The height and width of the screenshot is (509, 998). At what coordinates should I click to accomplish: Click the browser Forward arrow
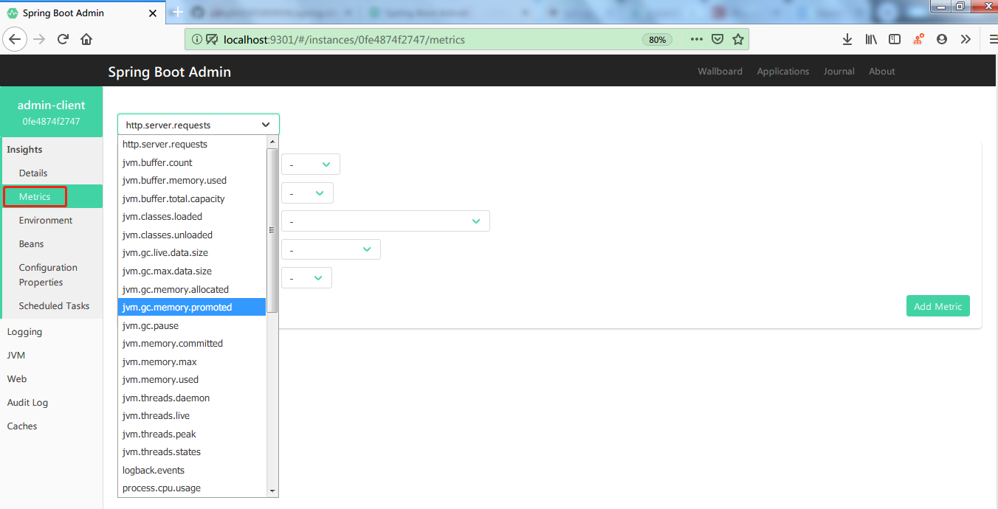point(40,39)
